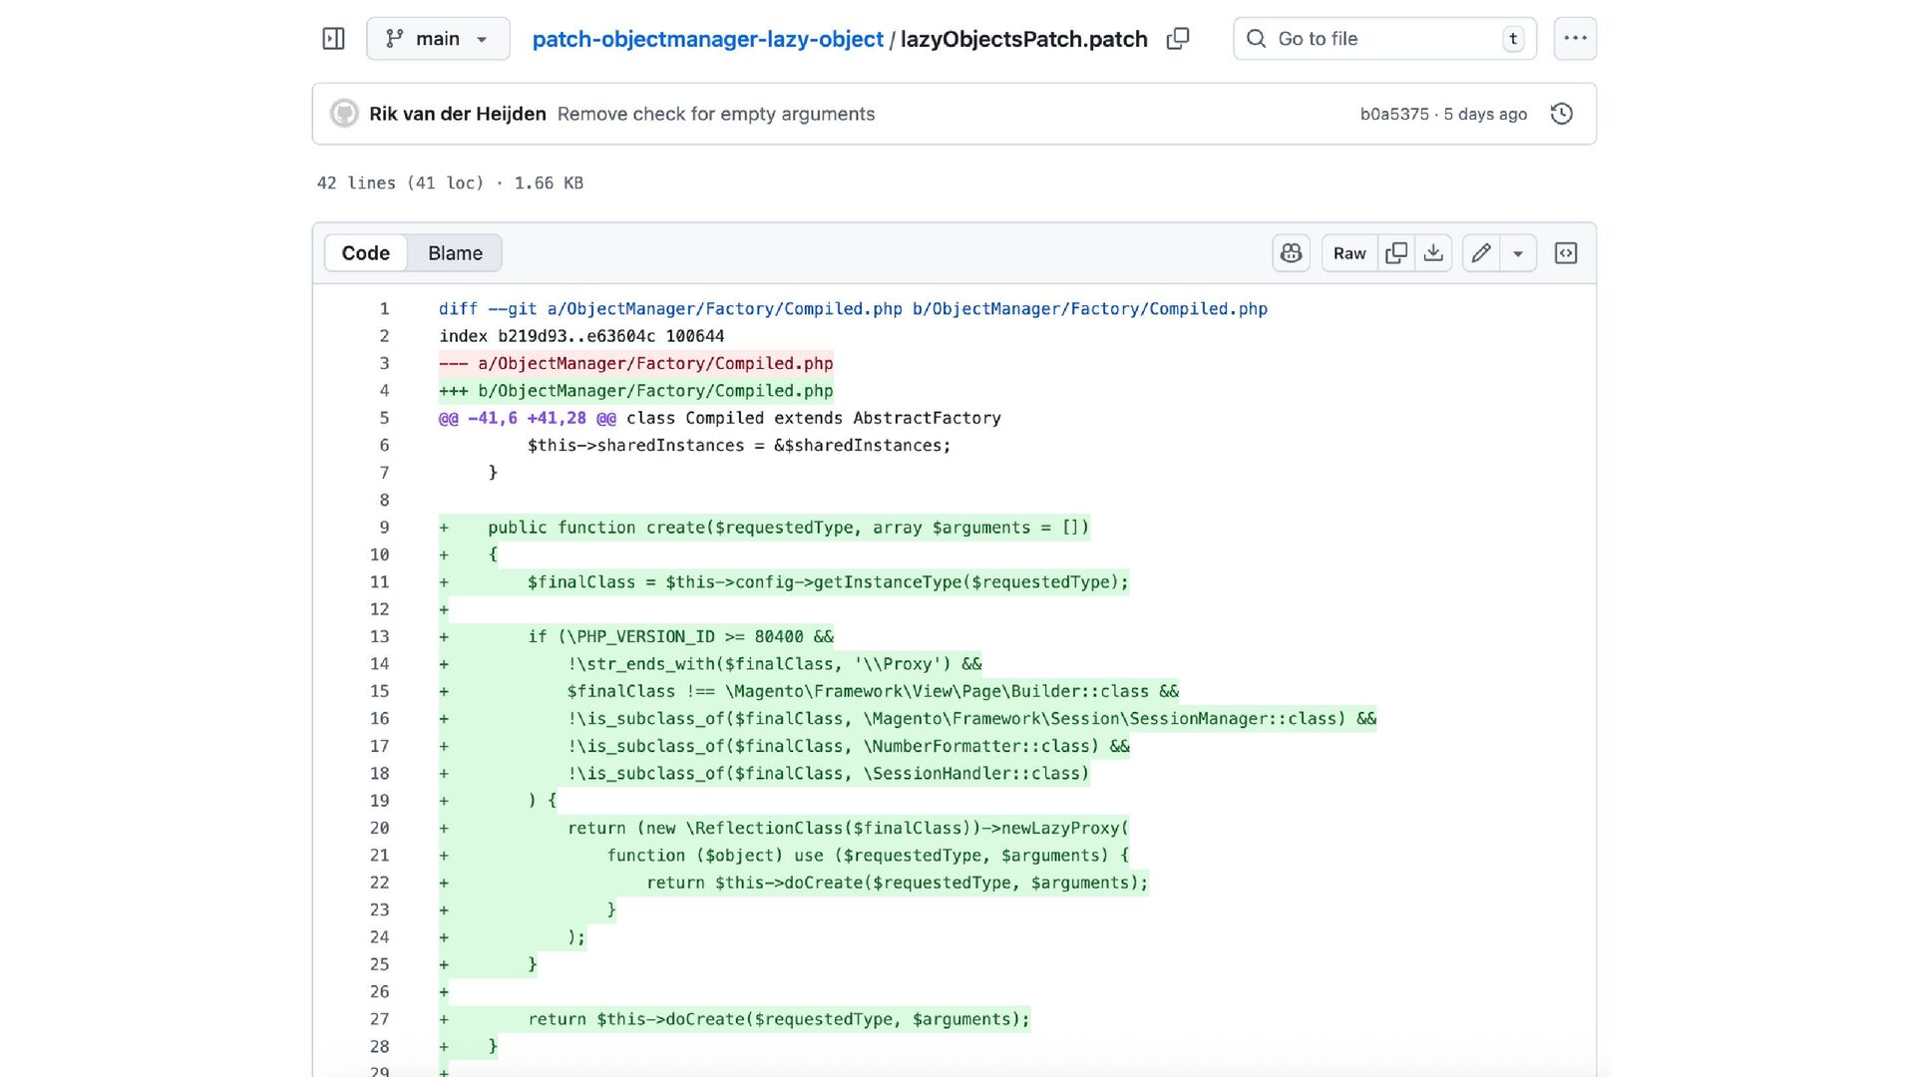Switch to the Blame tab

click(455, 253)
